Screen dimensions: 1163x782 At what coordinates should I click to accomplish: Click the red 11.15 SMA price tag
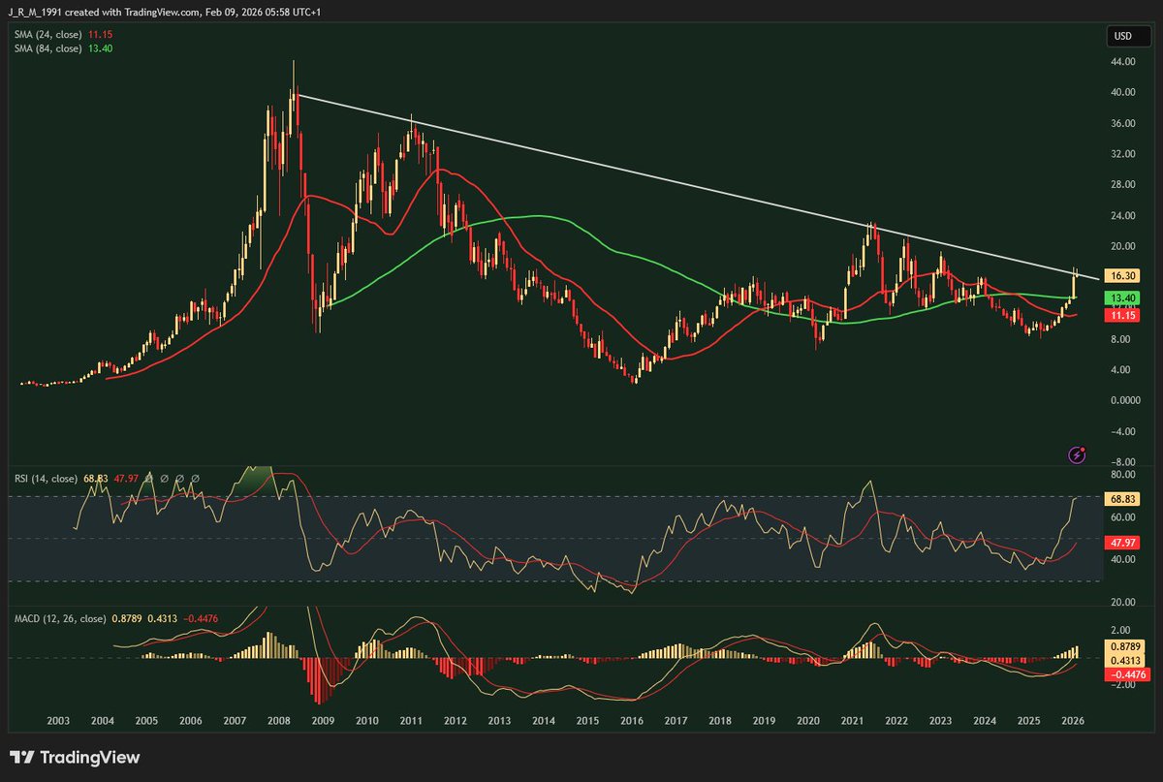tap(1122, 315)
